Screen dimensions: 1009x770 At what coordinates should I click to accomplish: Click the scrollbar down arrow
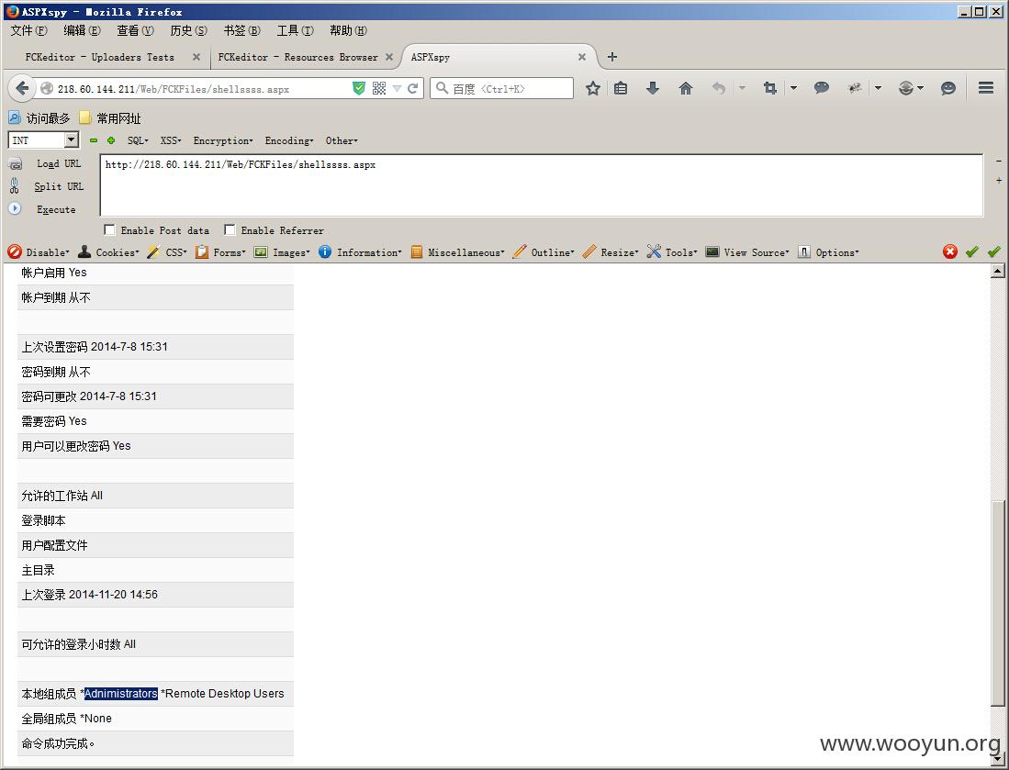pyautogui.click(x=997, y=759)
